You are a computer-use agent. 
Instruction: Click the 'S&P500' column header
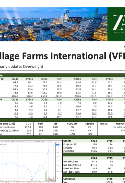tap(90, 124)
